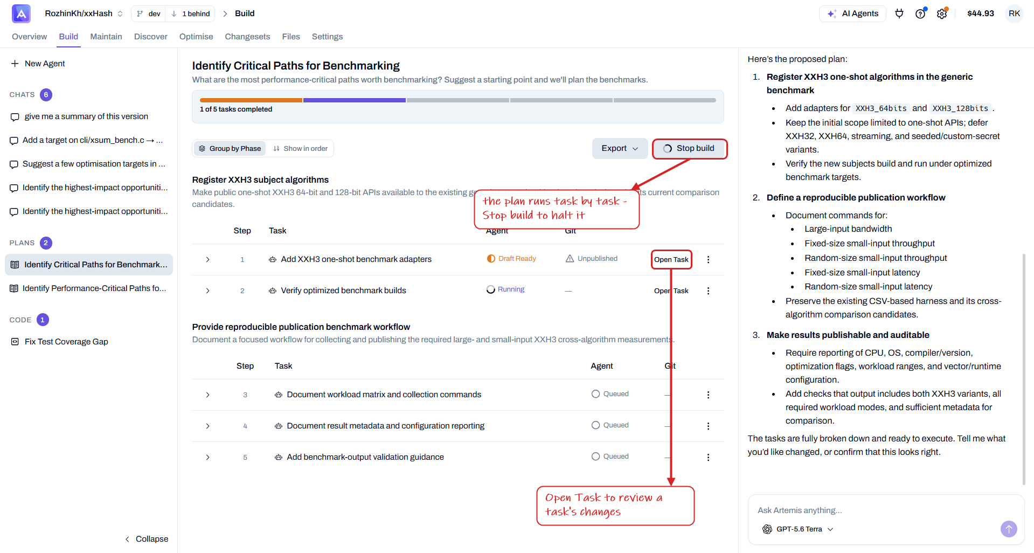Open kebab menu for task 5
Screen dimensions: 1034x553
708,458
